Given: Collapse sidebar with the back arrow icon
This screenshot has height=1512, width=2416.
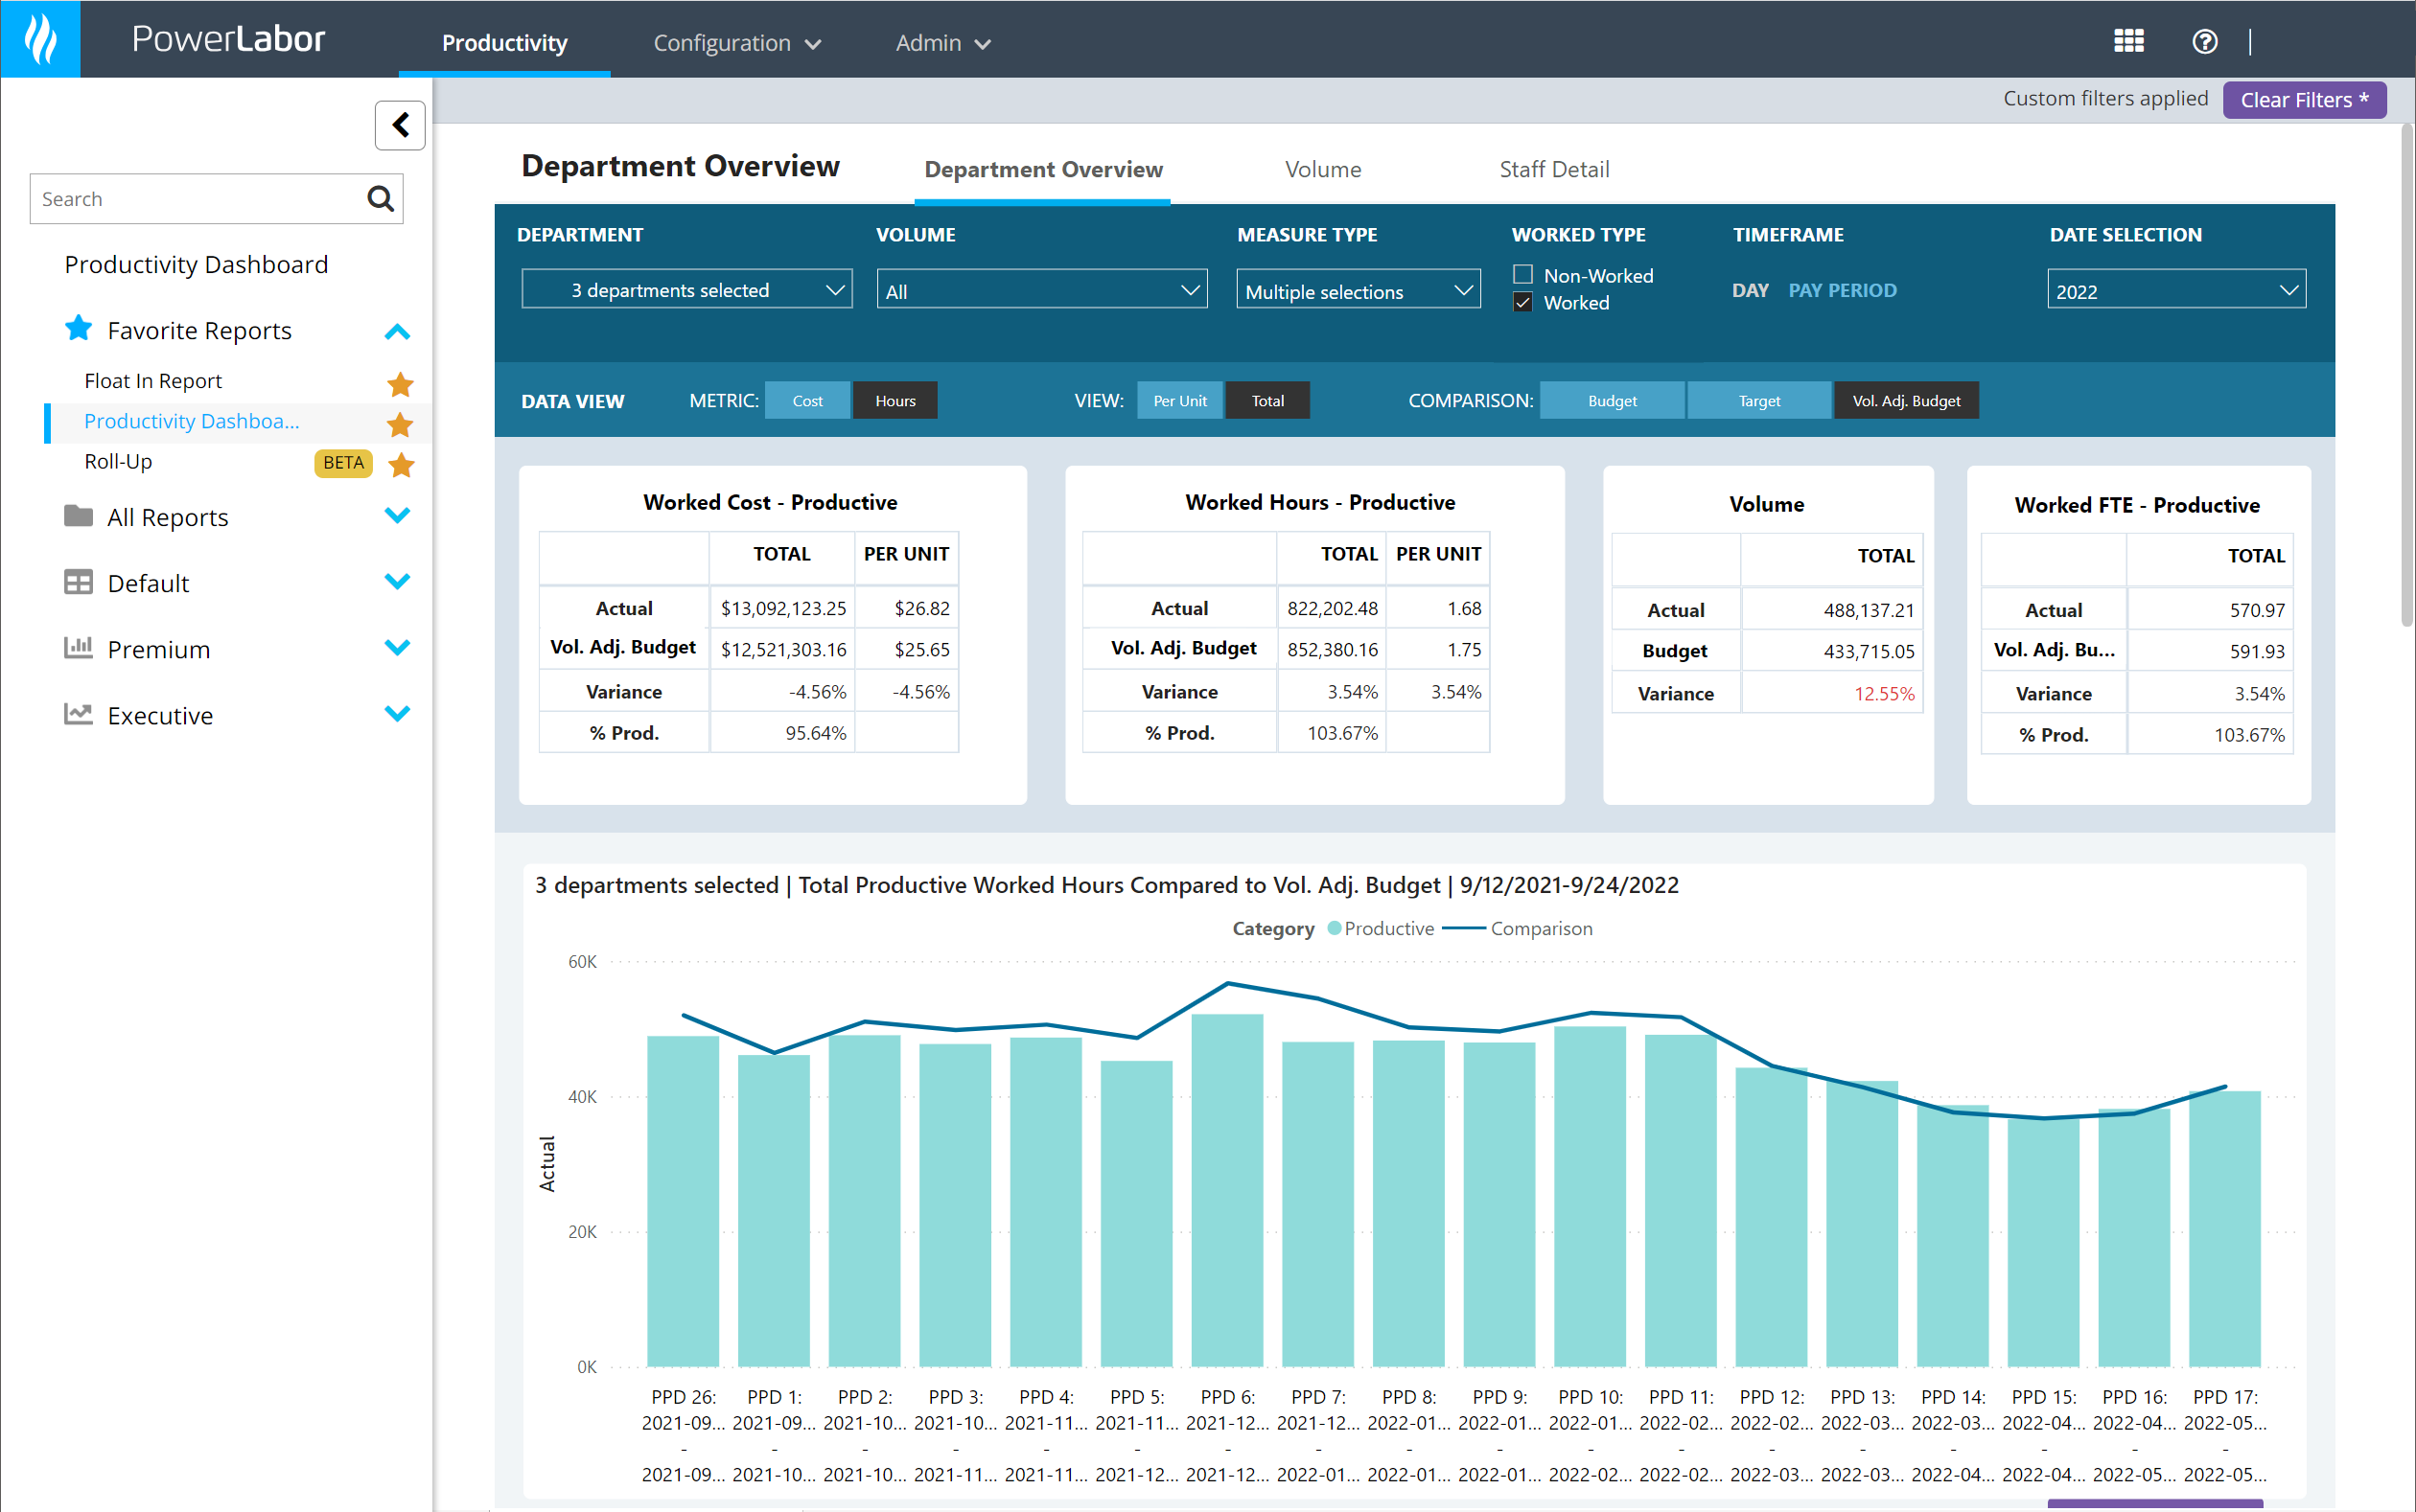Looking at the screenshot, I should [x=400, y=125].
